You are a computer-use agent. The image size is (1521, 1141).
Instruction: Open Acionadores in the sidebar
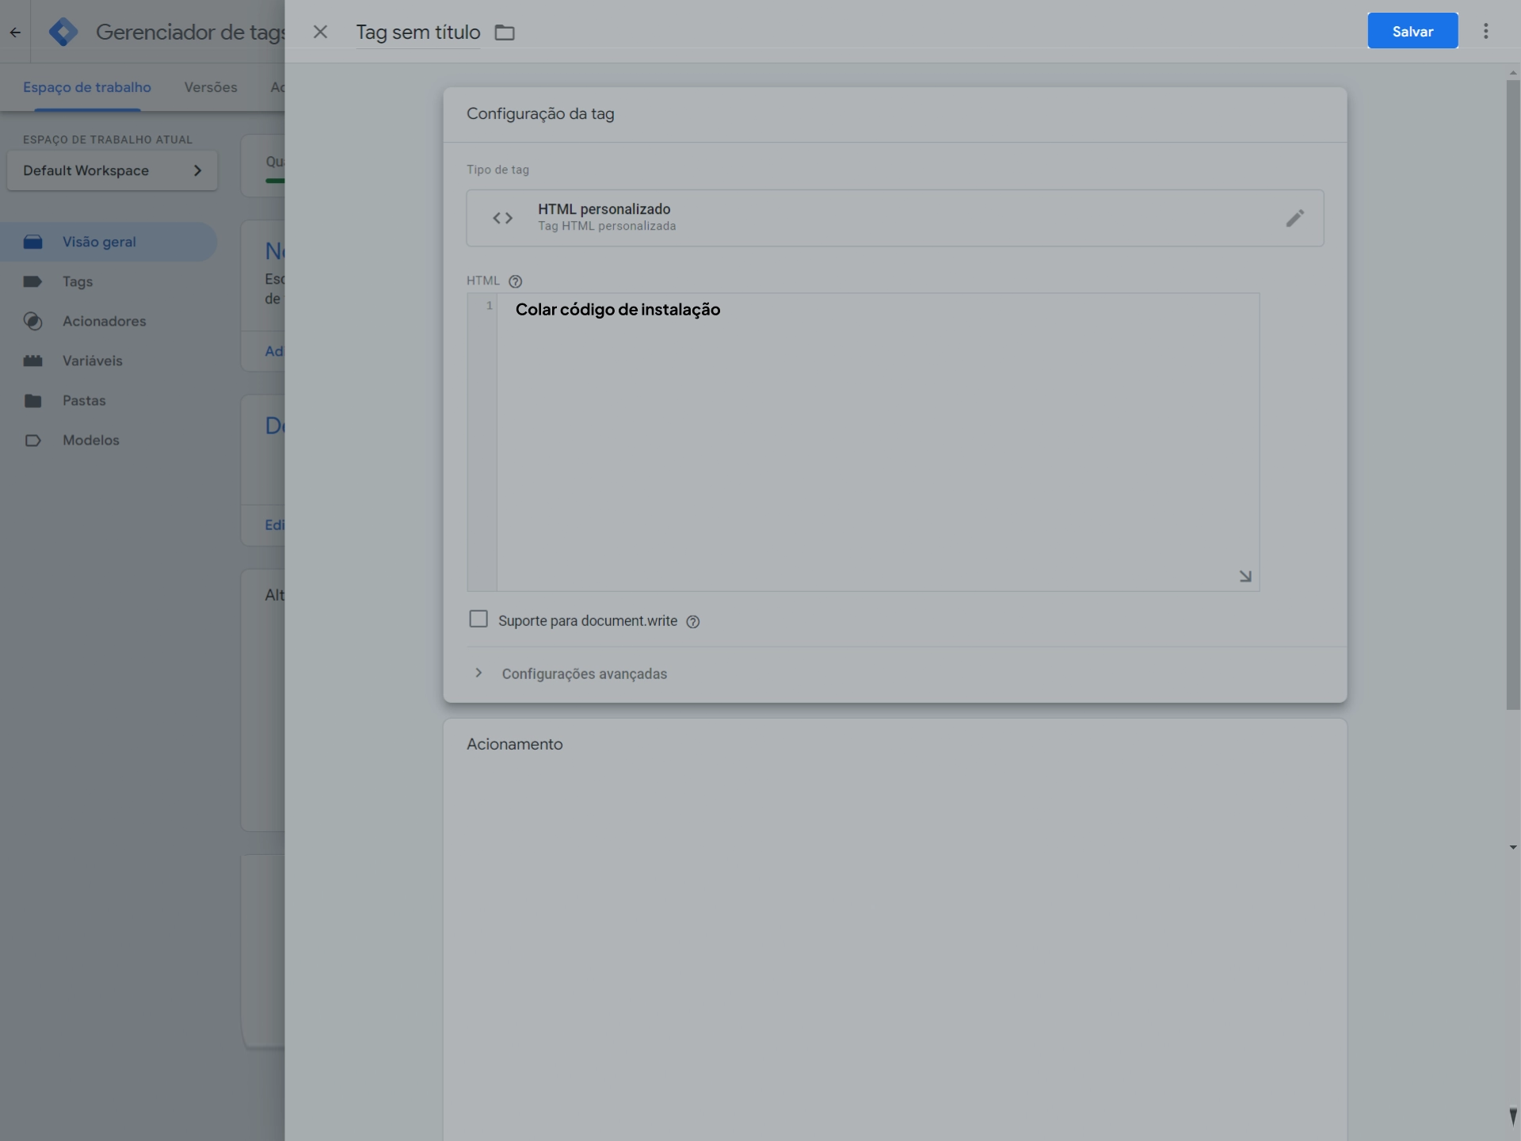click(x=104, y=321)
